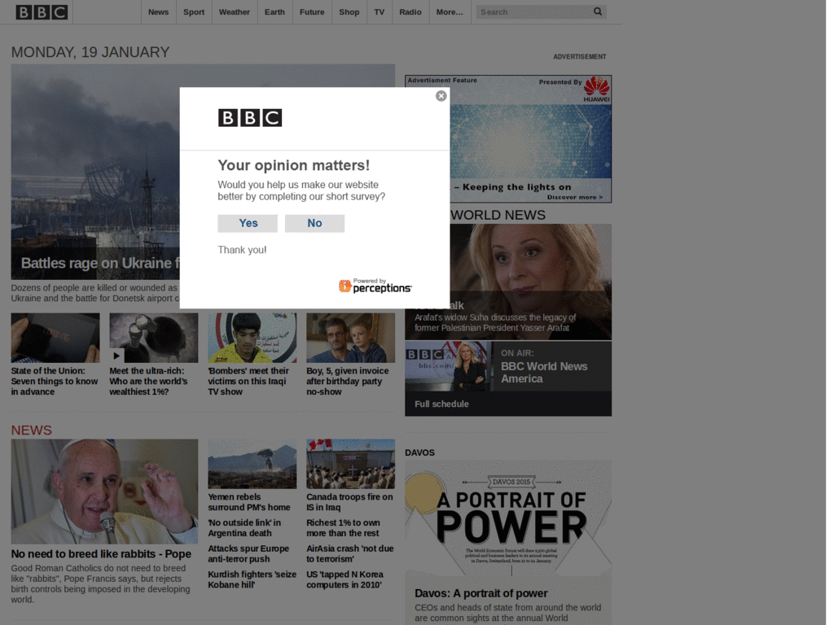Click the BBC World News America presenter thumbnail

[x=449, y=366]
